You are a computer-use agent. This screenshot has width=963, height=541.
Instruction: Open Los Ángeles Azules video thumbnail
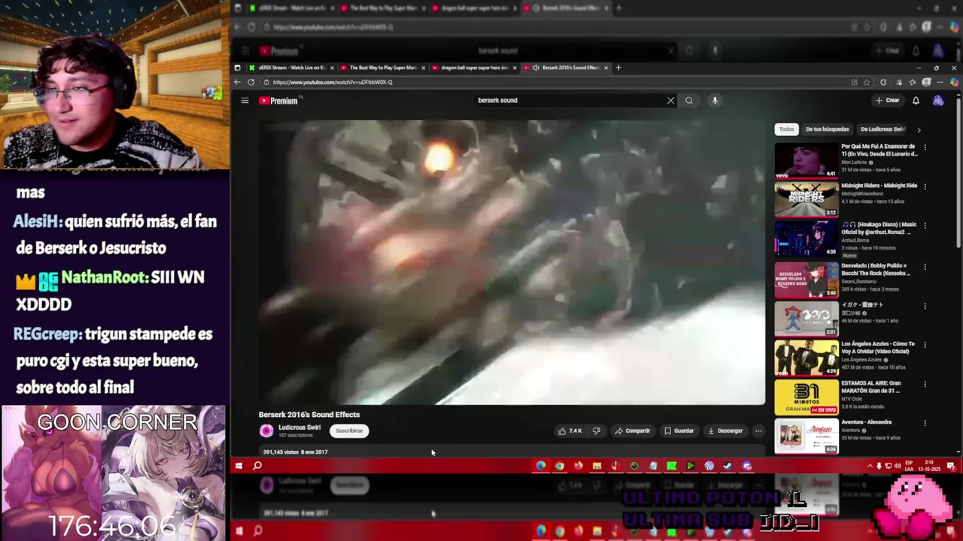coord(807,358)
